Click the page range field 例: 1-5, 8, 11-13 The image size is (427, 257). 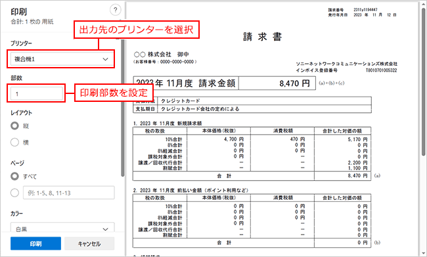[69, 193]
